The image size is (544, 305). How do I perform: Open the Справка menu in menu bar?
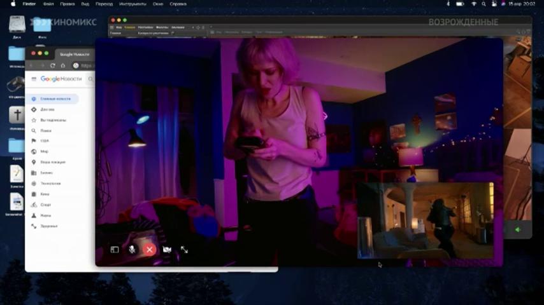[178, 4]
